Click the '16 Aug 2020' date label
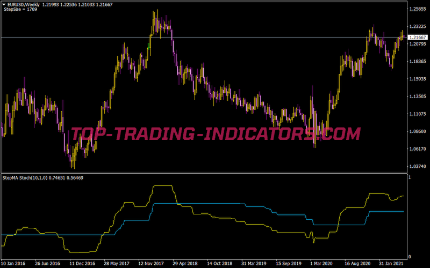 pos(357,264)
